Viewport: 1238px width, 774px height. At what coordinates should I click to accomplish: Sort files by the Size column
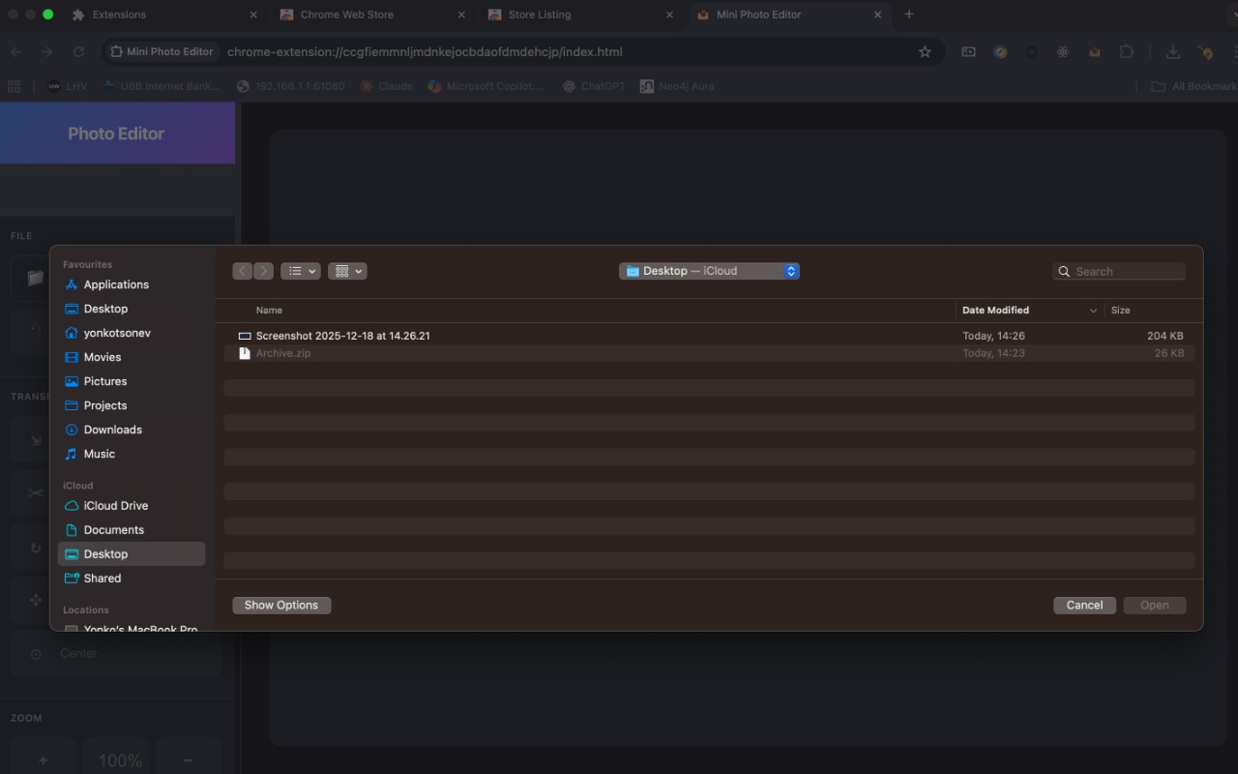coord(1121,311)
